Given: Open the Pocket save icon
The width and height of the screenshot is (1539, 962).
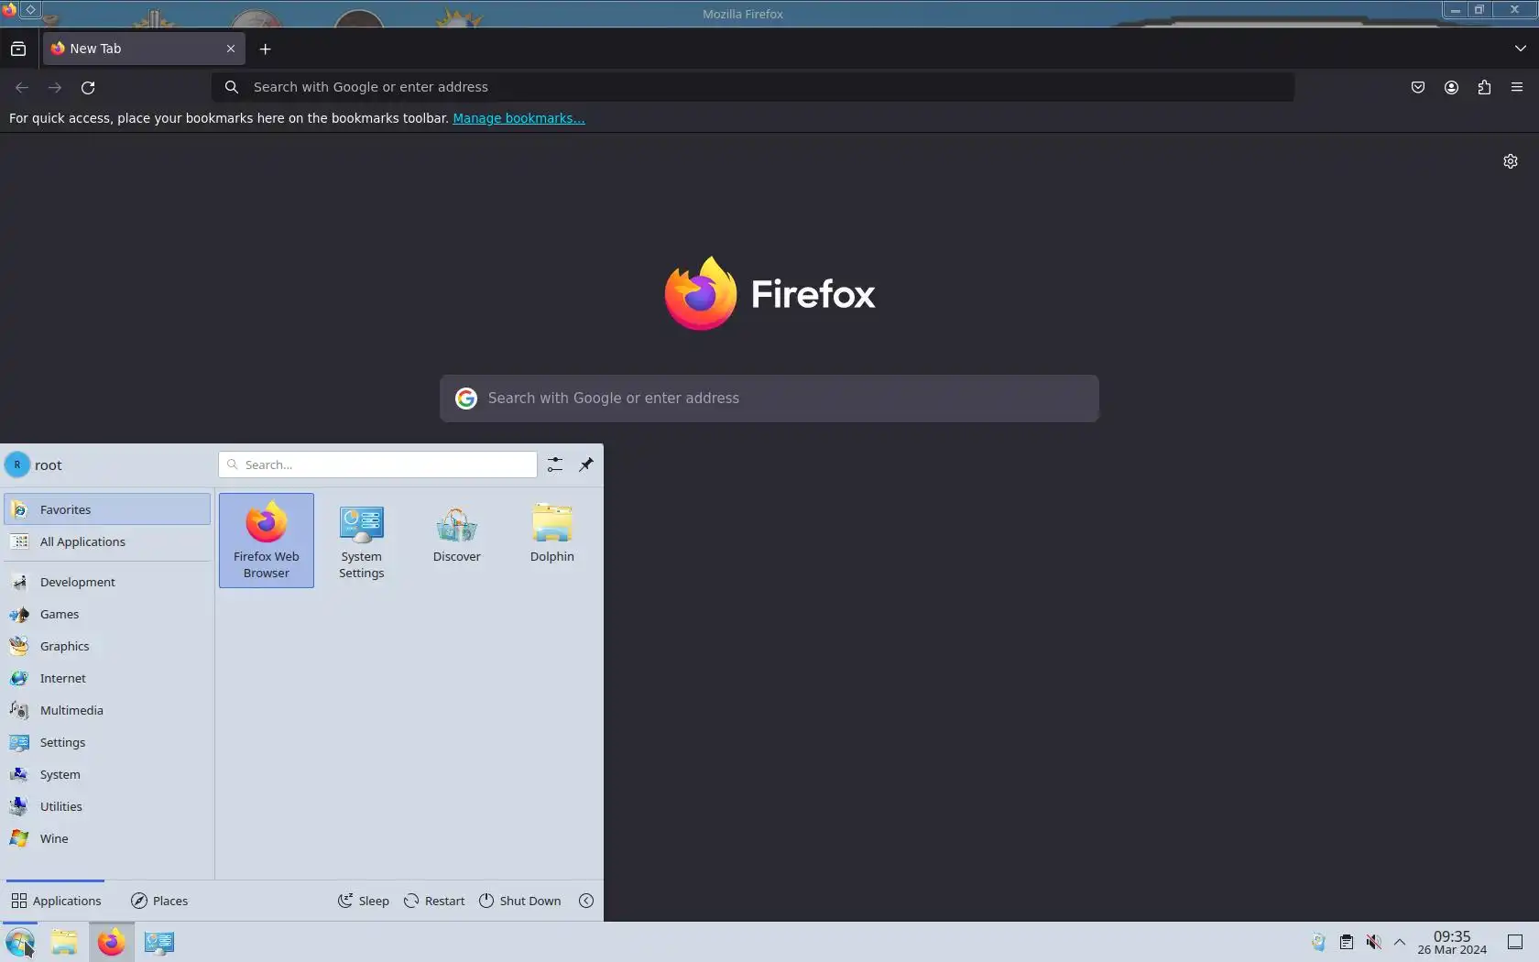Looking at the screenshot, I should pyautogui.click(x=1418, y=87).
